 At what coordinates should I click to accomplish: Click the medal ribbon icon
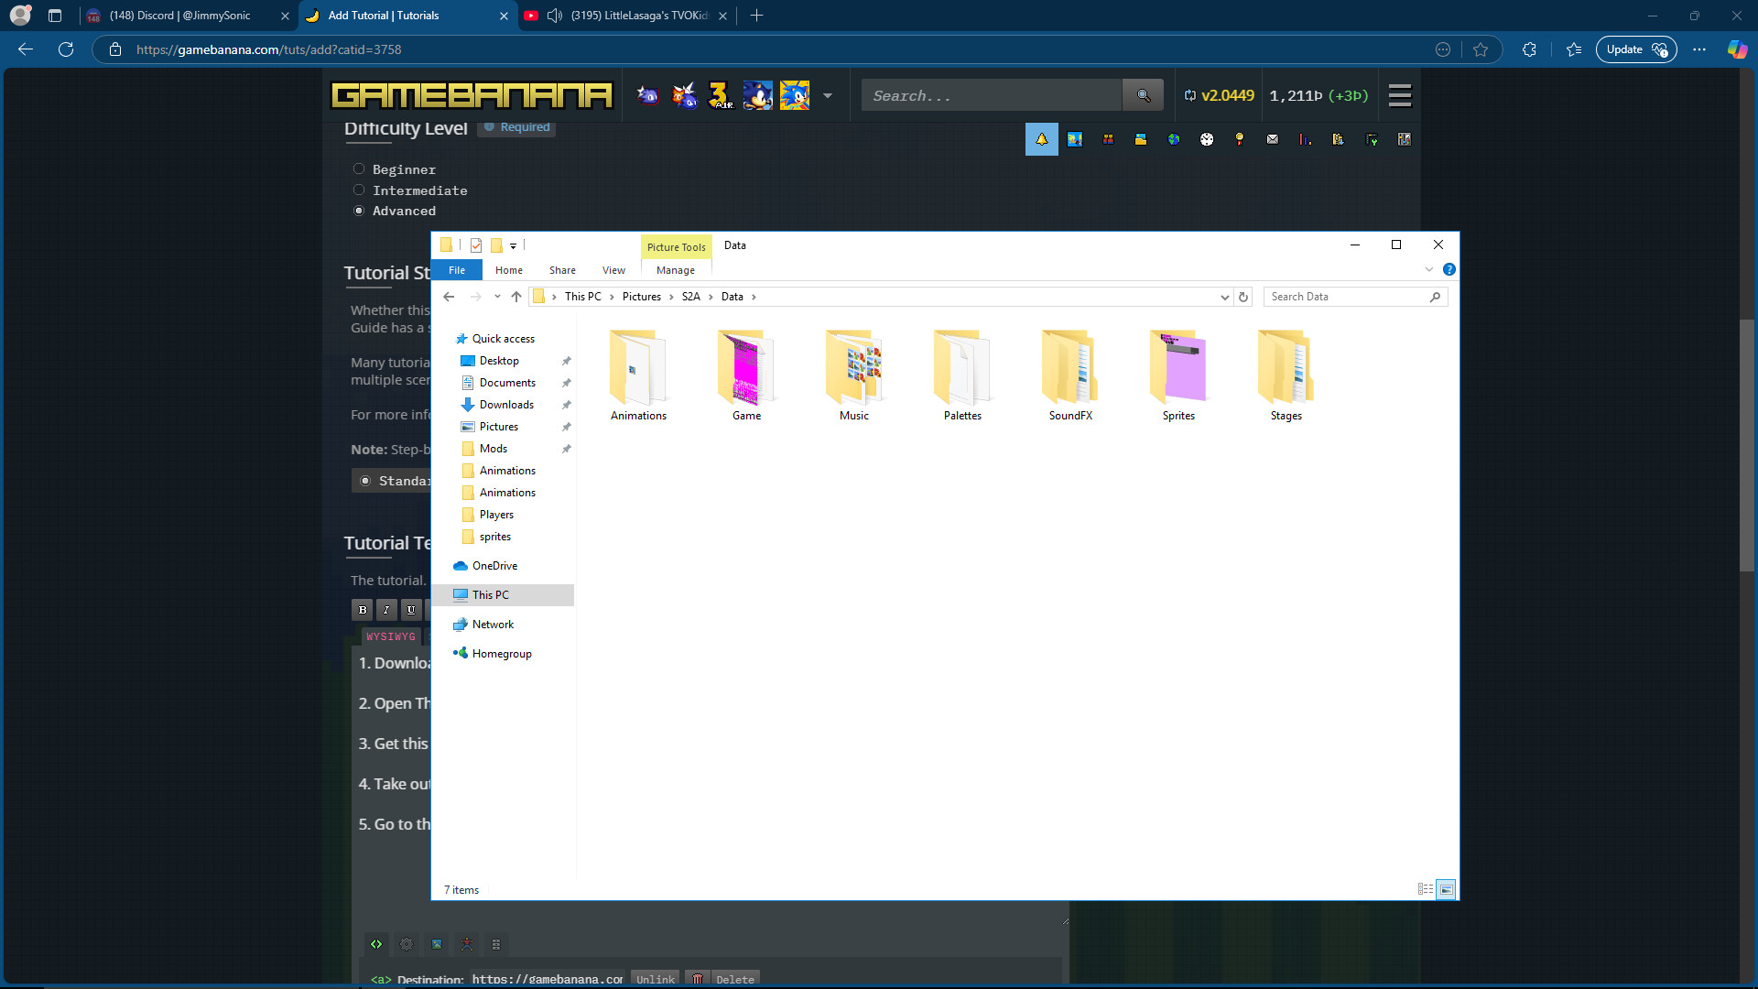click(1240, 139)
